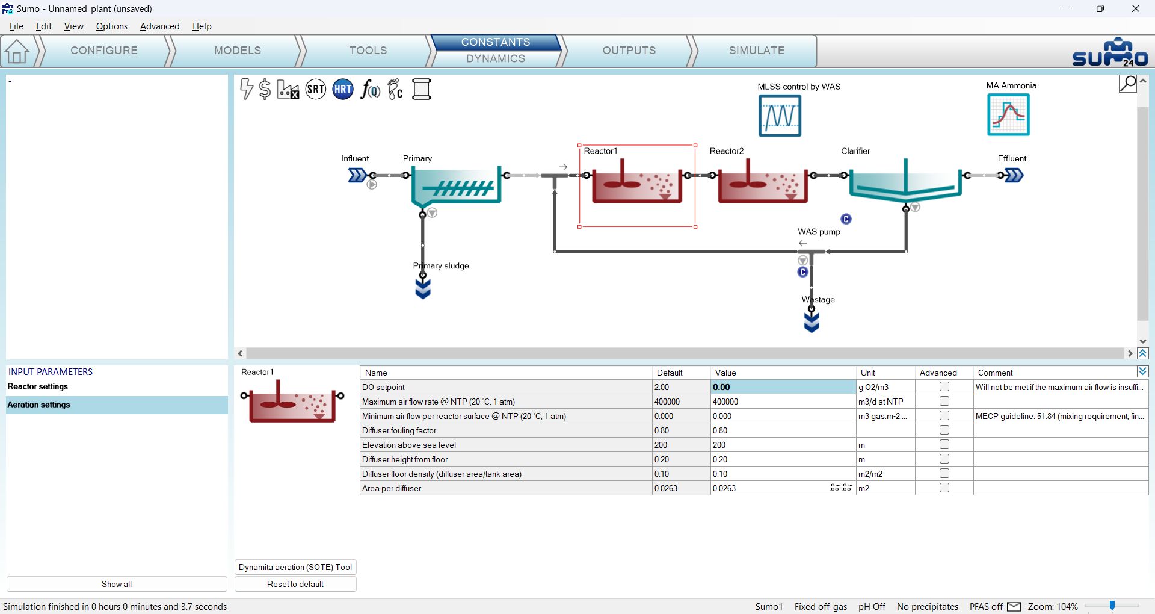Open the SRT calculator icon
Viewport: 1155px width, 614px height.
pos(316,89)
